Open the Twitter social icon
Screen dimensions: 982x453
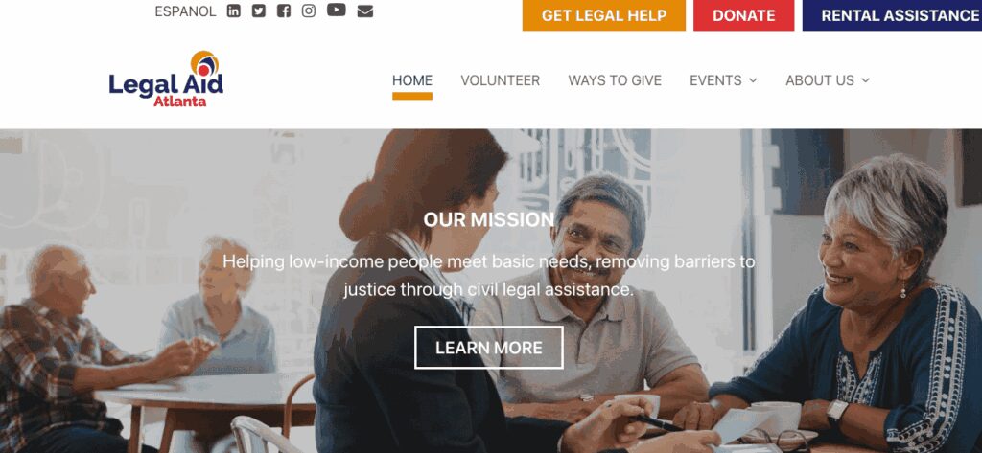(x=259, y=11)
